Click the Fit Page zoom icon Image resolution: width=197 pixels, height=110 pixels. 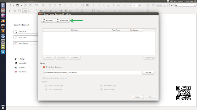click(153, 5)
